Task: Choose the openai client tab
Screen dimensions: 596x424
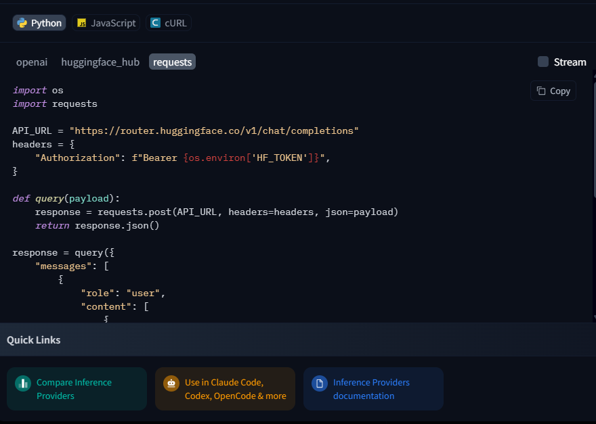Action: pos(32,62)
